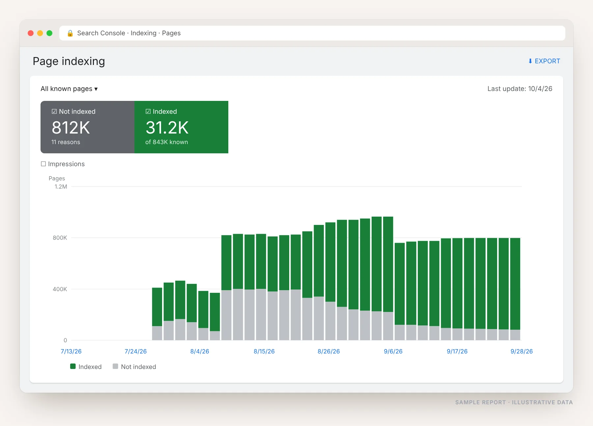
Task: Click the 7/24/26 date axis label
Action: click(136, 351)
